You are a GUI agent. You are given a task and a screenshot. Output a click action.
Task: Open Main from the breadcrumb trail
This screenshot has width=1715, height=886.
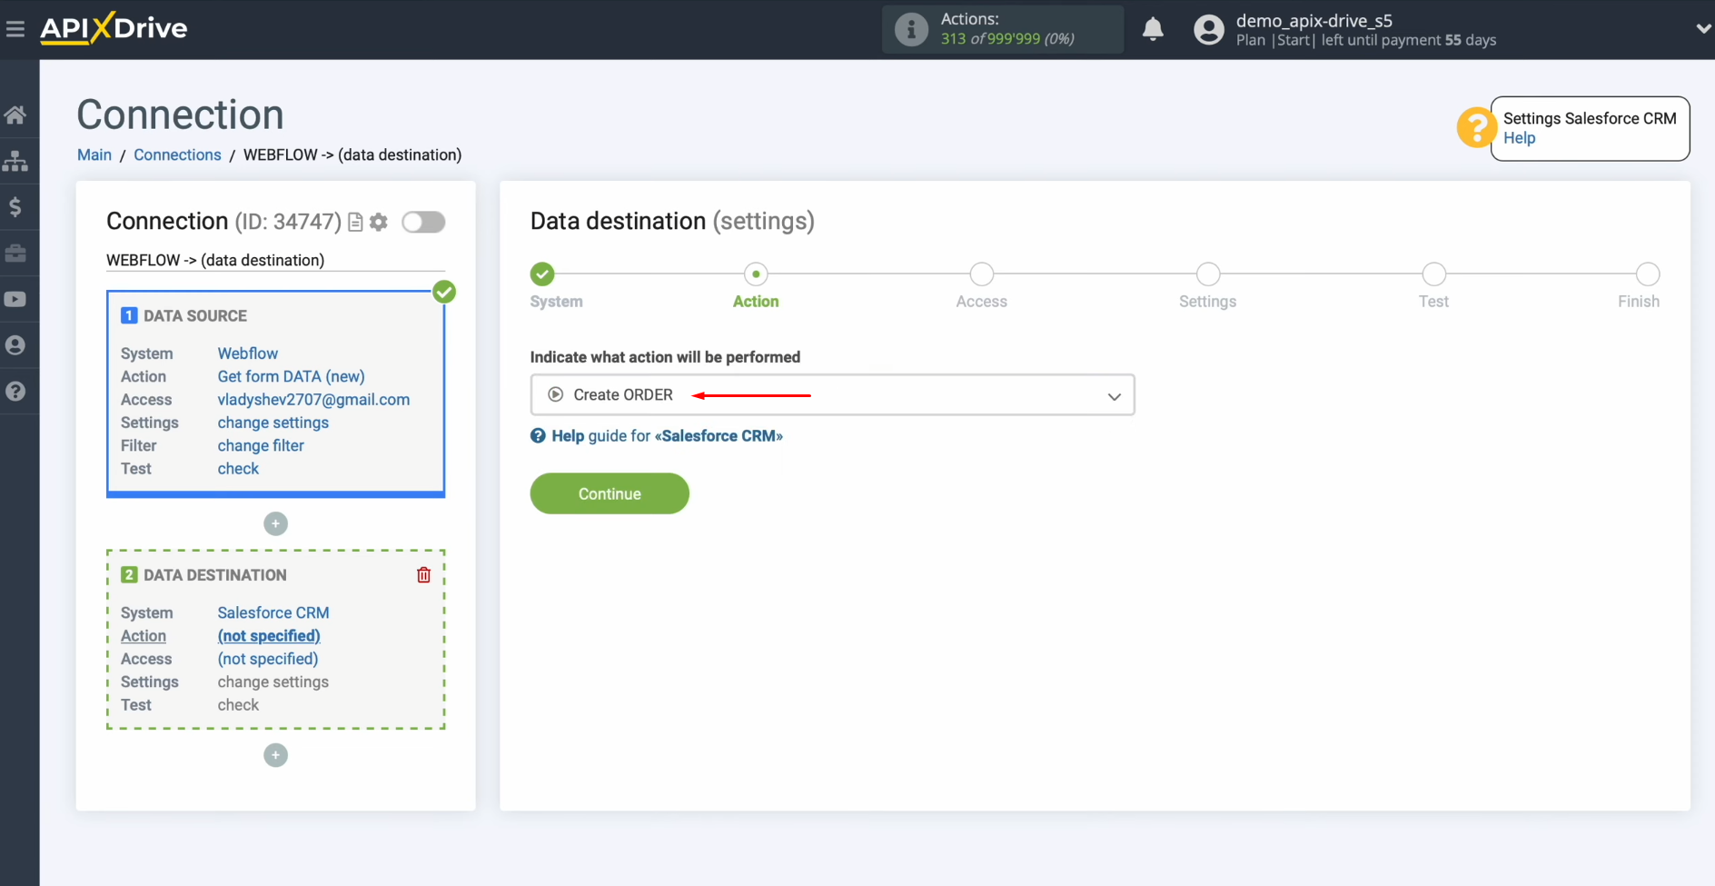pos(94,154)
